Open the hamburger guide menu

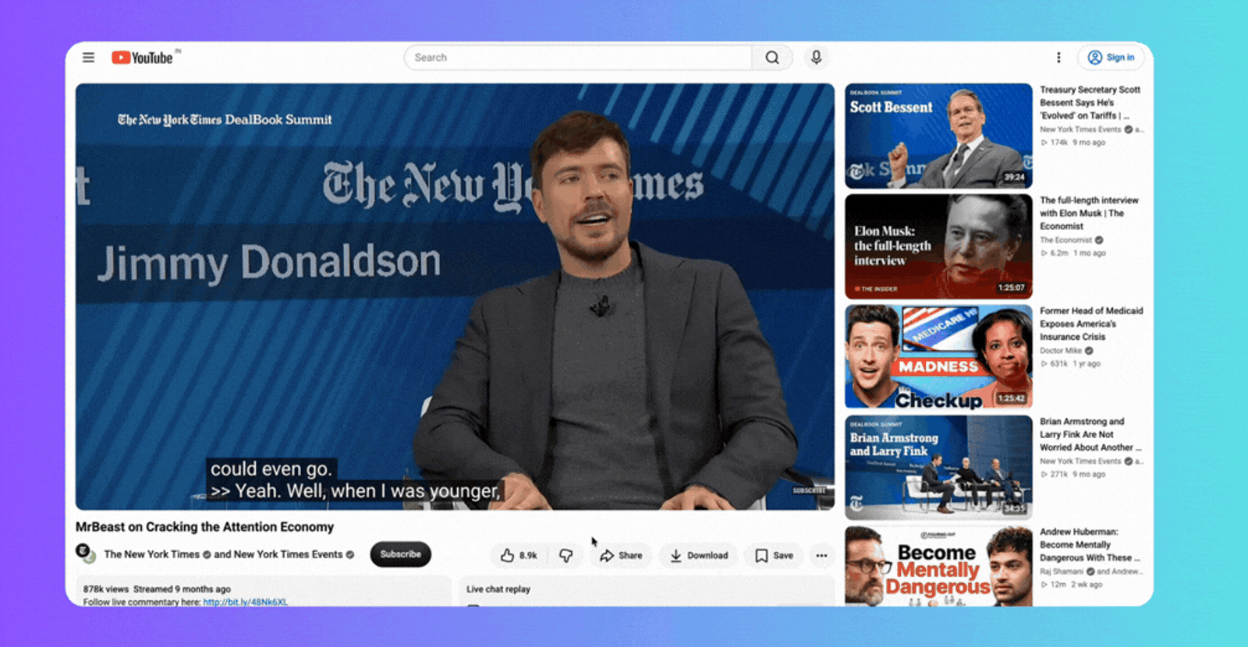88,58
